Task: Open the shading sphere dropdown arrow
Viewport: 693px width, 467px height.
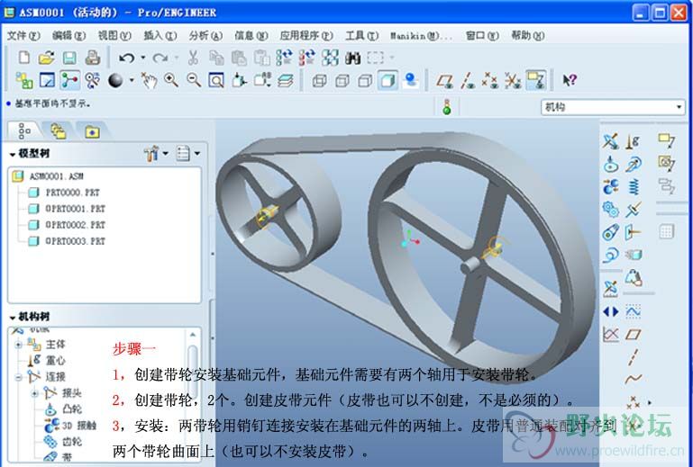Action: coord(132,80)
